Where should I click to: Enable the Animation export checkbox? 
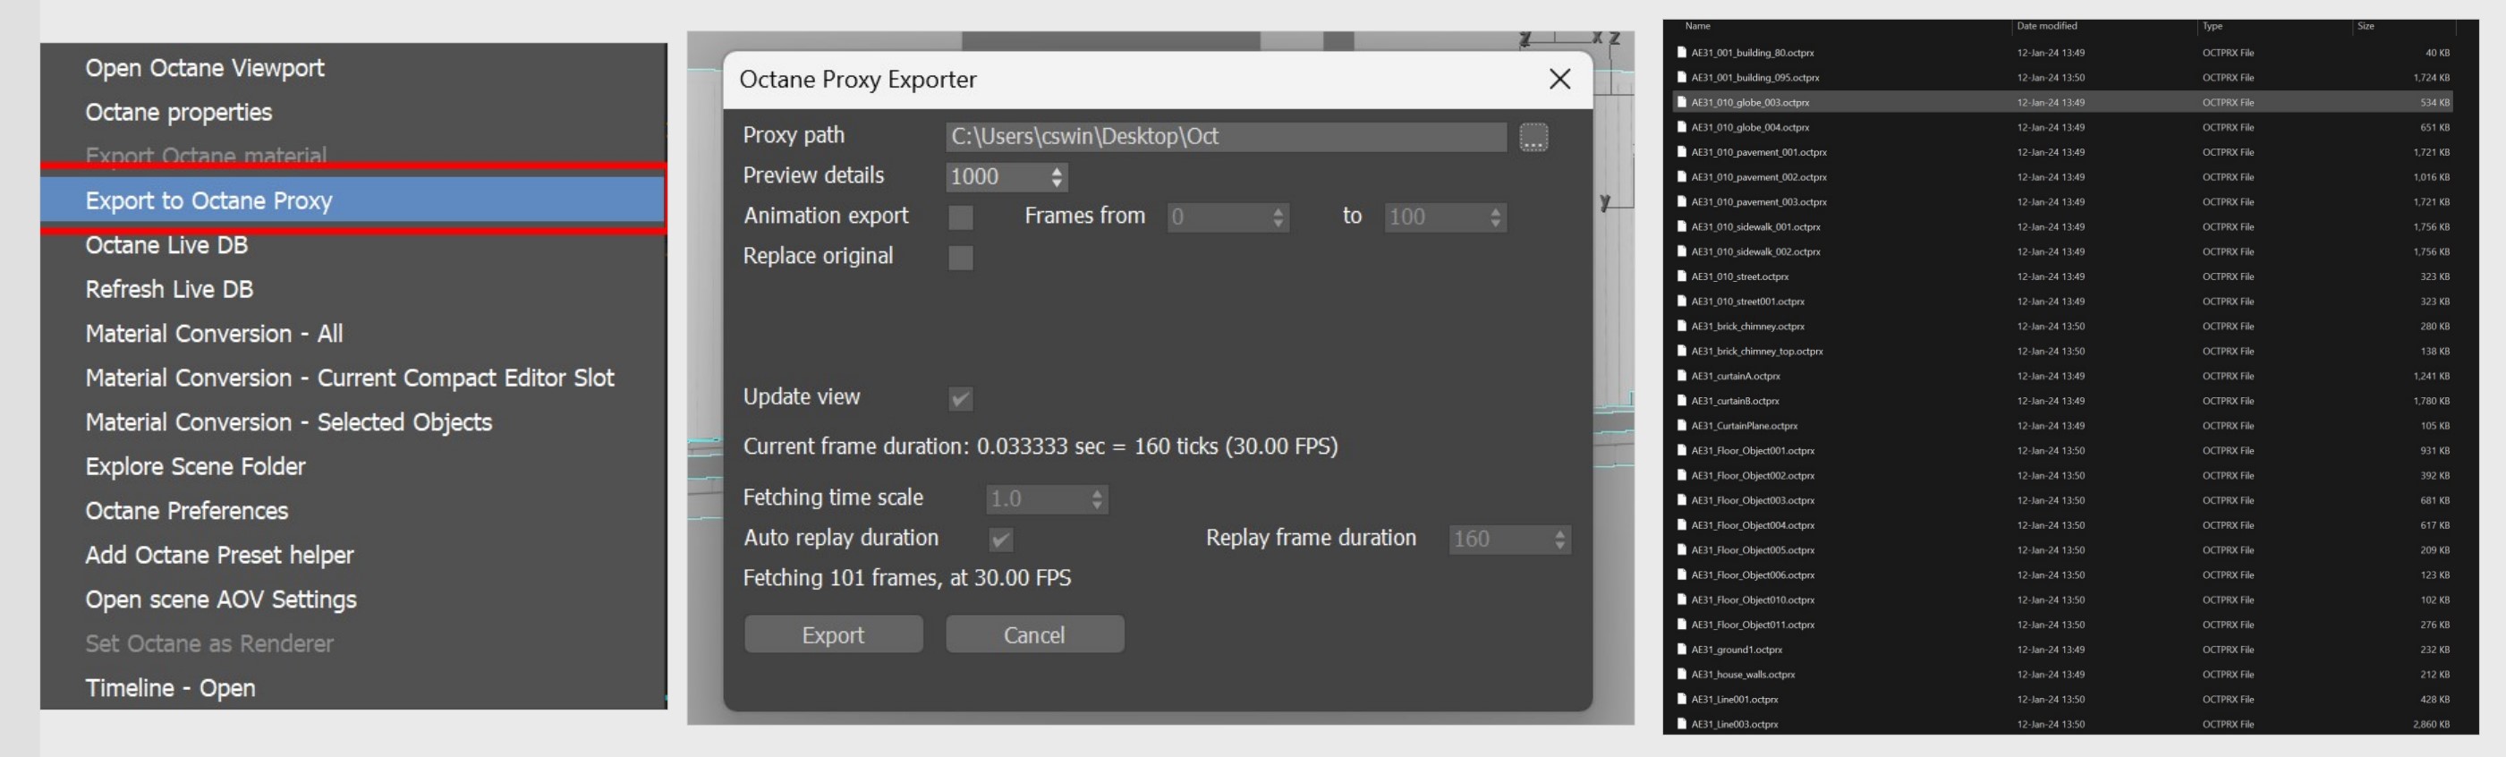click(x=960, y=217)
